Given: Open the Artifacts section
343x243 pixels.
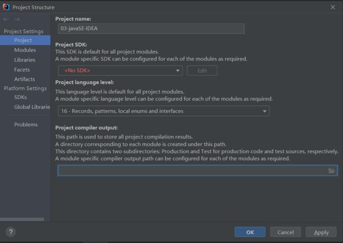Looking at the screenshot, I should [25, 79].
